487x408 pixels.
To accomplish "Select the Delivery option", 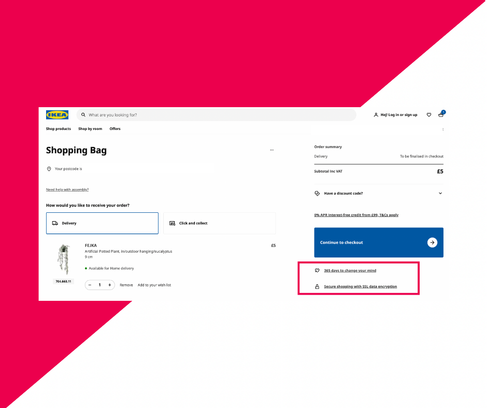I will pyautogui.click(x=102, y=223).
